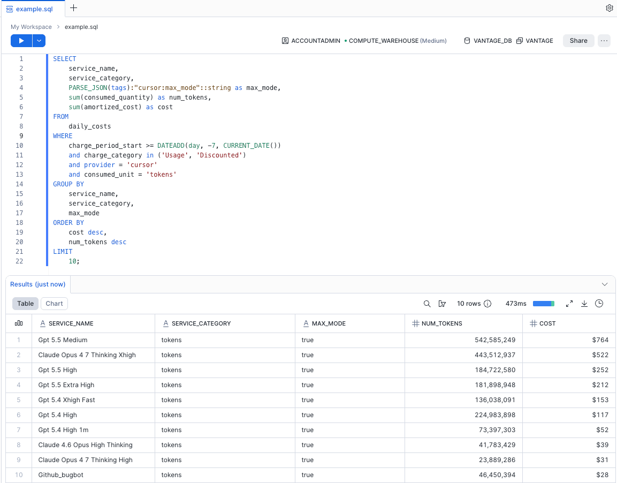Select row number 10 in results

19,475
